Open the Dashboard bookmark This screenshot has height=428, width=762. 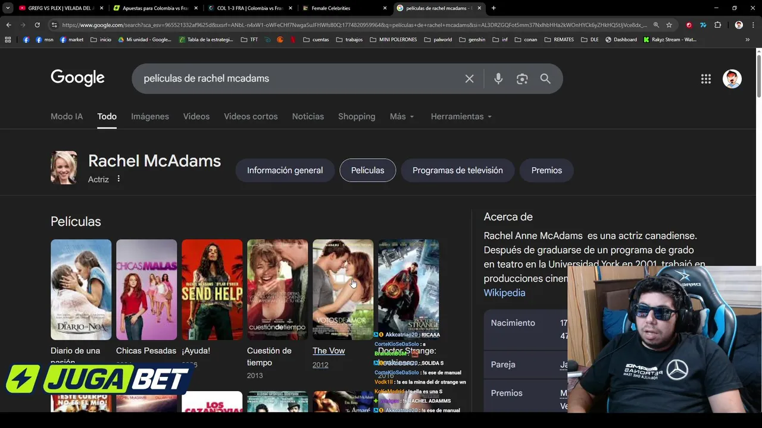click(x=621, y=40)
